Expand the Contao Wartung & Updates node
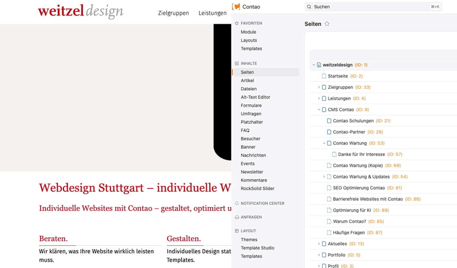The height and width of the screenshot is (268, 457). click(324, 177)
